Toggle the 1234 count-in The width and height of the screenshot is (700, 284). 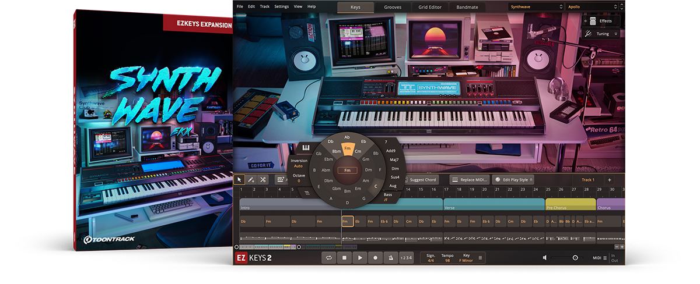[x=406, y=258]
